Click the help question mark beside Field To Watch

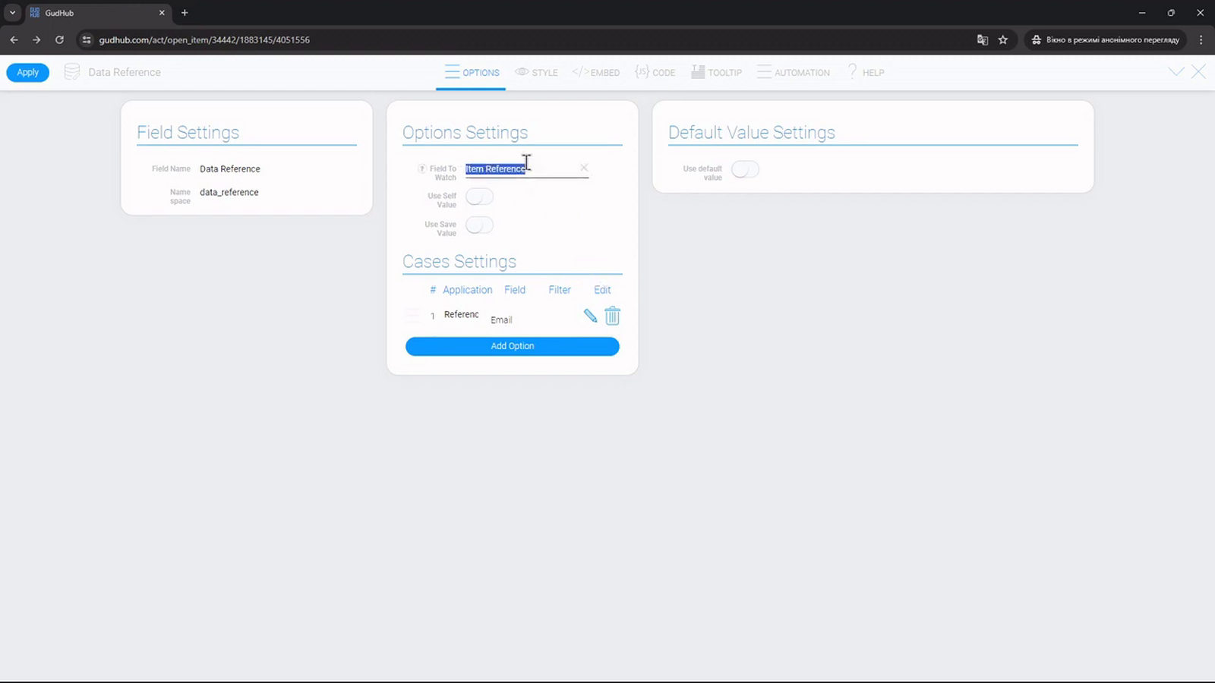click(x=422, y=168)
